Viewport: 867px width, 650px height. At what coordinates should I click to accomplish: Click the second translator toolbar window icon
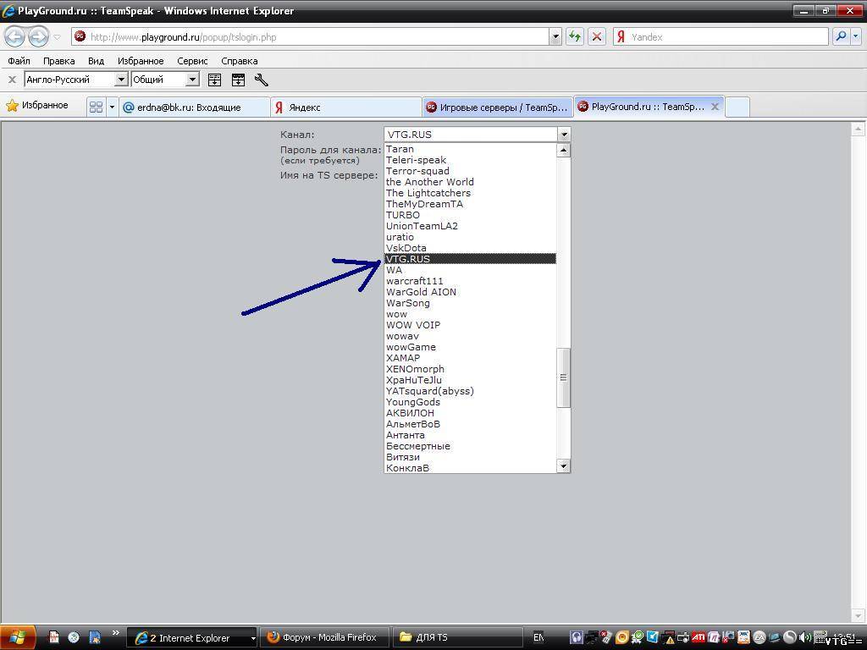(238, 80)
